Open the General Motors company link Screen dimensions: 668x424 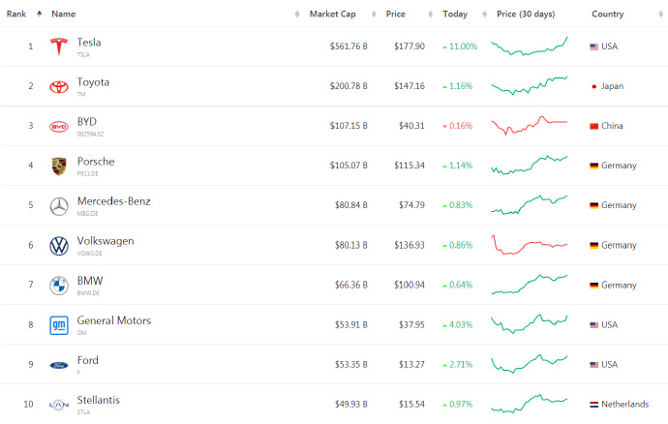click(x=114, y=320)
